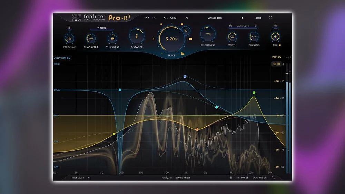Click the Width knob
This screenshot has height=194, width=345.
pyautogui.click(x=232, y=37)
